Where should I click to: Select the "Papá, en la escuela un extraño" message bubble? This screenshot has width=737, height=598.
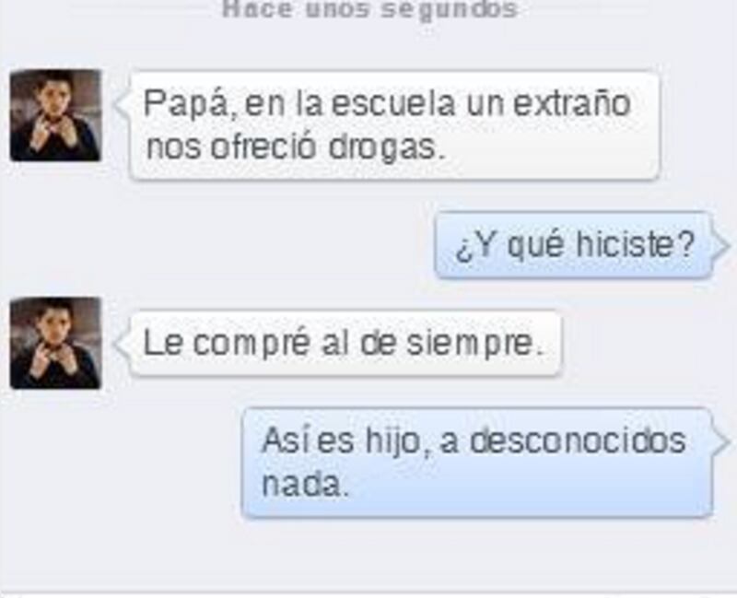[394, 125]
